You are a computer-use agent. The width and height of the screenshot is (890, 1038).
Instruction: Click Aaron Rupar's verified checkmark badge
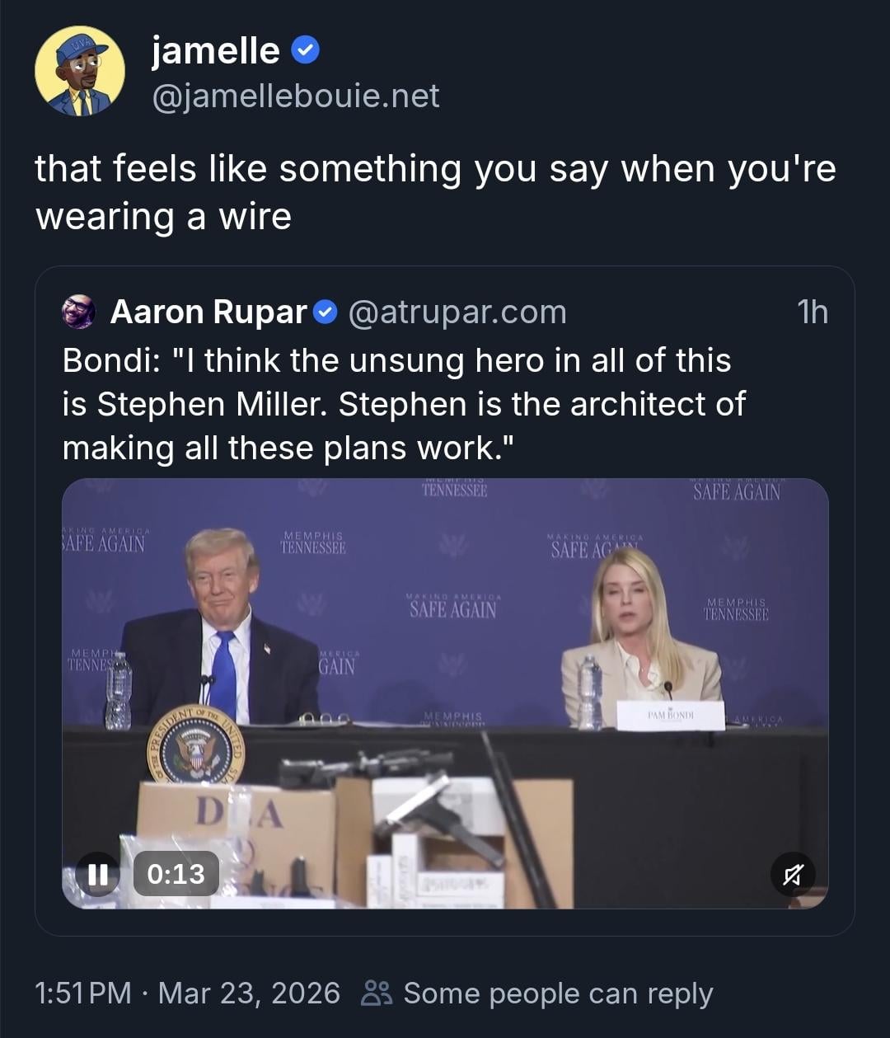326,312
